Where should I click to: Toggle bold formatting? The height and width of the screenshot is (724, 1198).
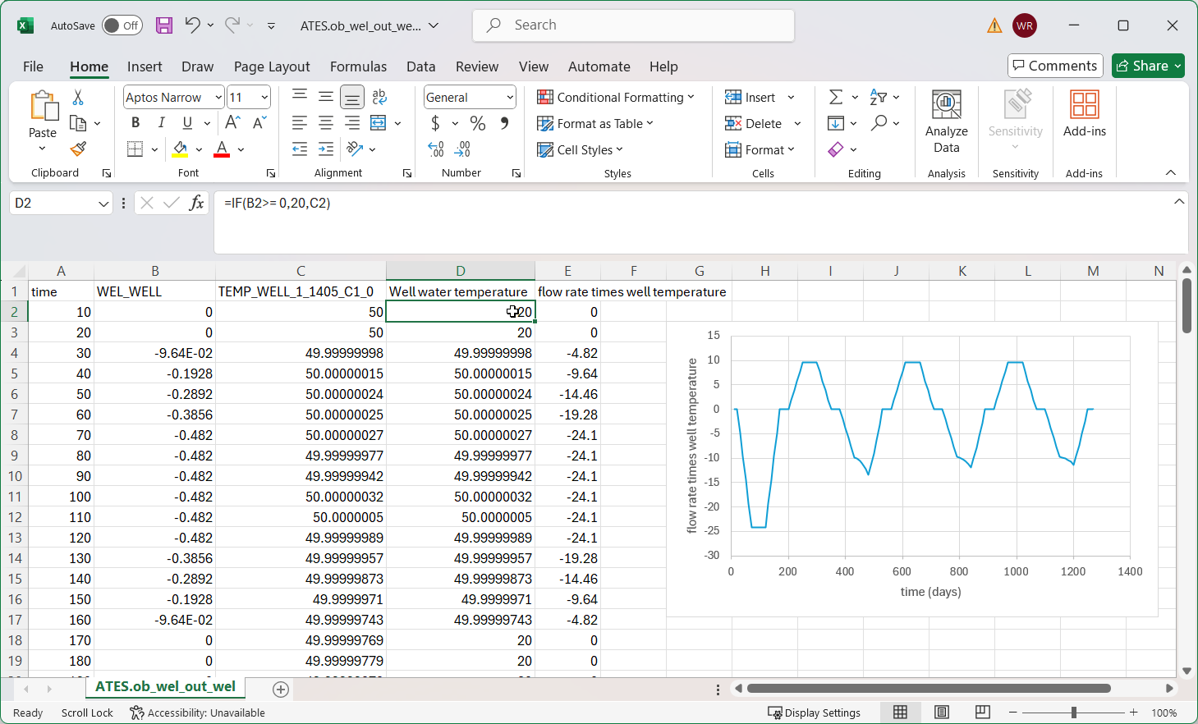(x=135, y=123)
